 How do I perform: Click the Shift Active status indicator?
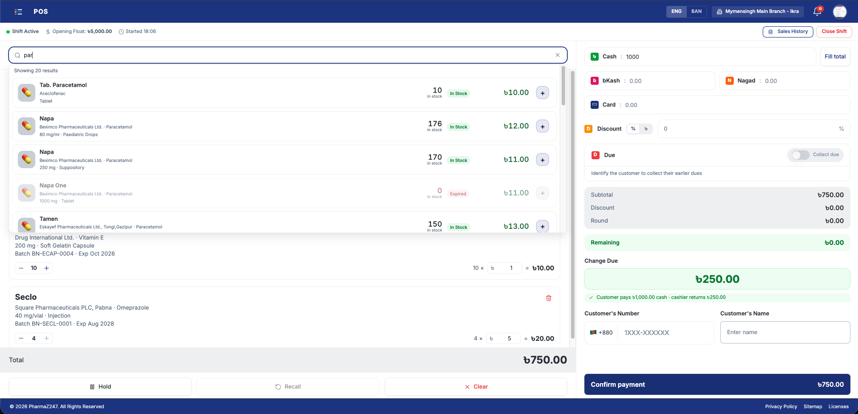pyautogui.click(x=22, y=32)
